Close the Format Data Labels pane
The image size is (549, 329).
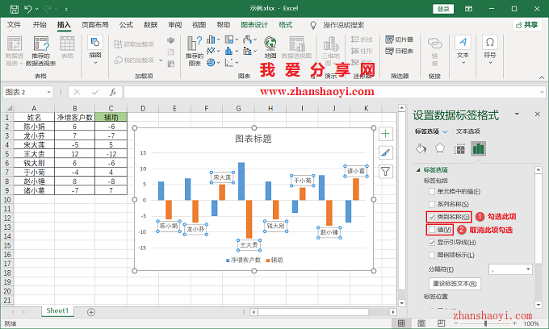coord(538,114)
